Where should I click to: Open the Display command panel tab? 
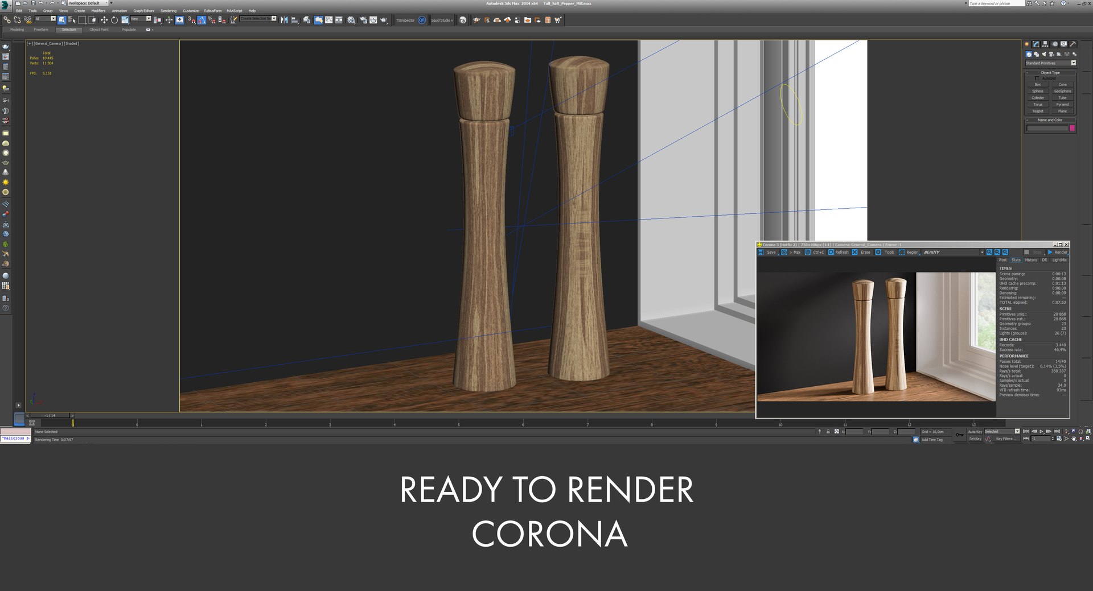pyautogui.click(x=1064, y=44)
